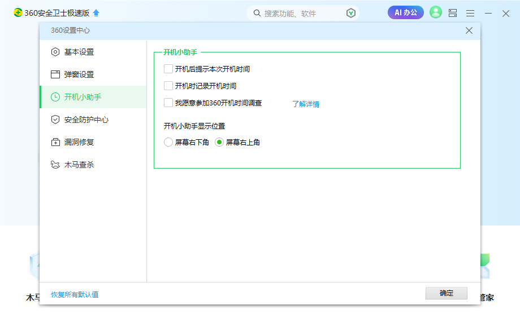The height and width of the screenshot is (327, 520).
Task: Click the magnifier search icon
Action: 257,13
